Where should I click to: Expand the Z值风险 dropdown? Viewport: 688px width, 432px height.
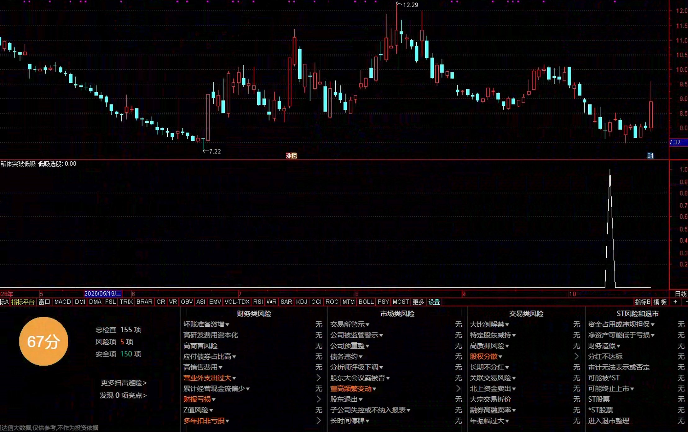point(211,410)
